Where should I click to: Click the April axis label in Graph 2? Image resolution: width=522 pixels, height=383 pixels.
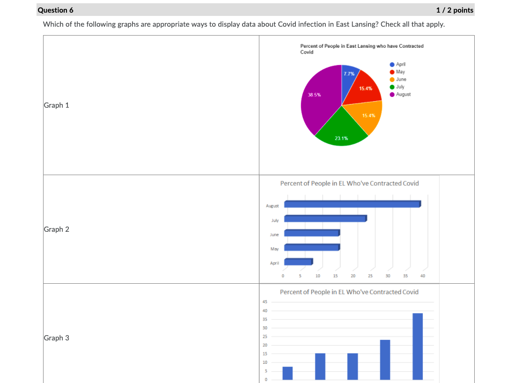[274, 263]
